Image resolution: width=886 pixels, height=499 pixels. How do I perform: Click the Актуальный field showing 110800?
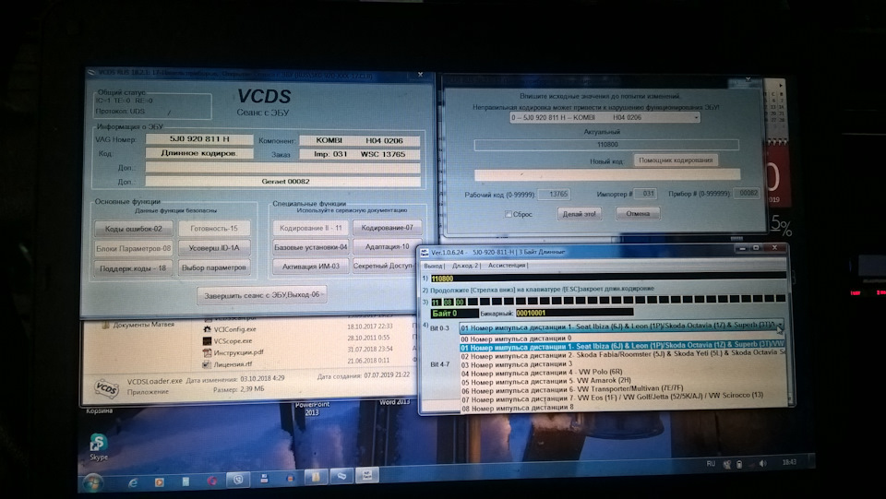[607, 145]
